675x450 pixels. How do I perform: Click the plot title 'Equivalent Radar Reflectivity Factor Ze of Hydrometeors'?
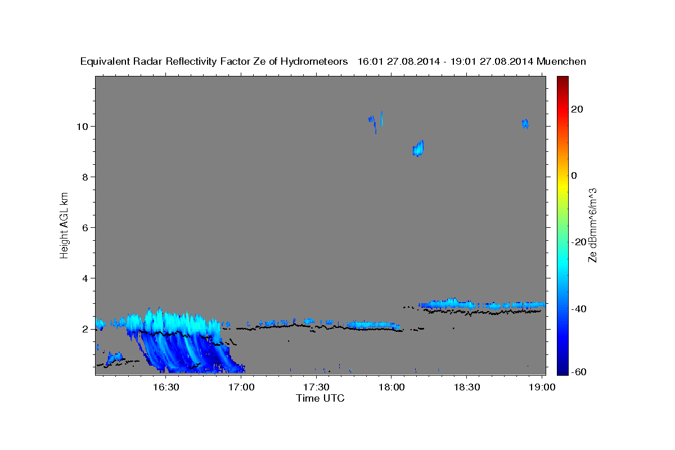[x=214, y=61]
